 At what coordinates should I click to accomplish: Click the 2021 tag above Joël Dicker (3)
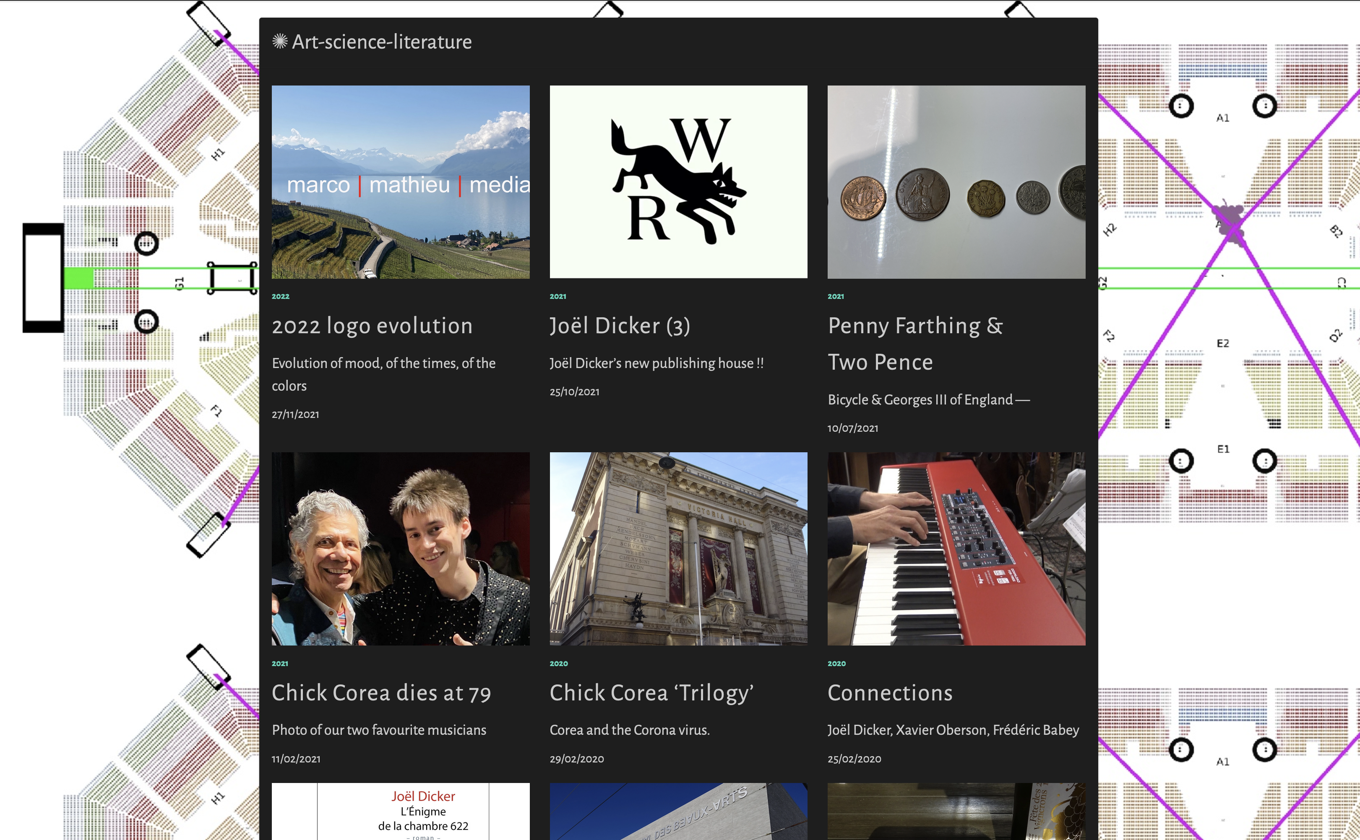[558, 296]
